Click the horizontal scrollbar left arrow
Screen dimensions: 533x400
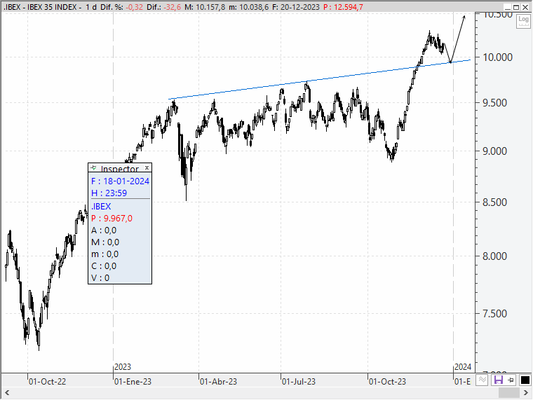(x=7, y=393)
